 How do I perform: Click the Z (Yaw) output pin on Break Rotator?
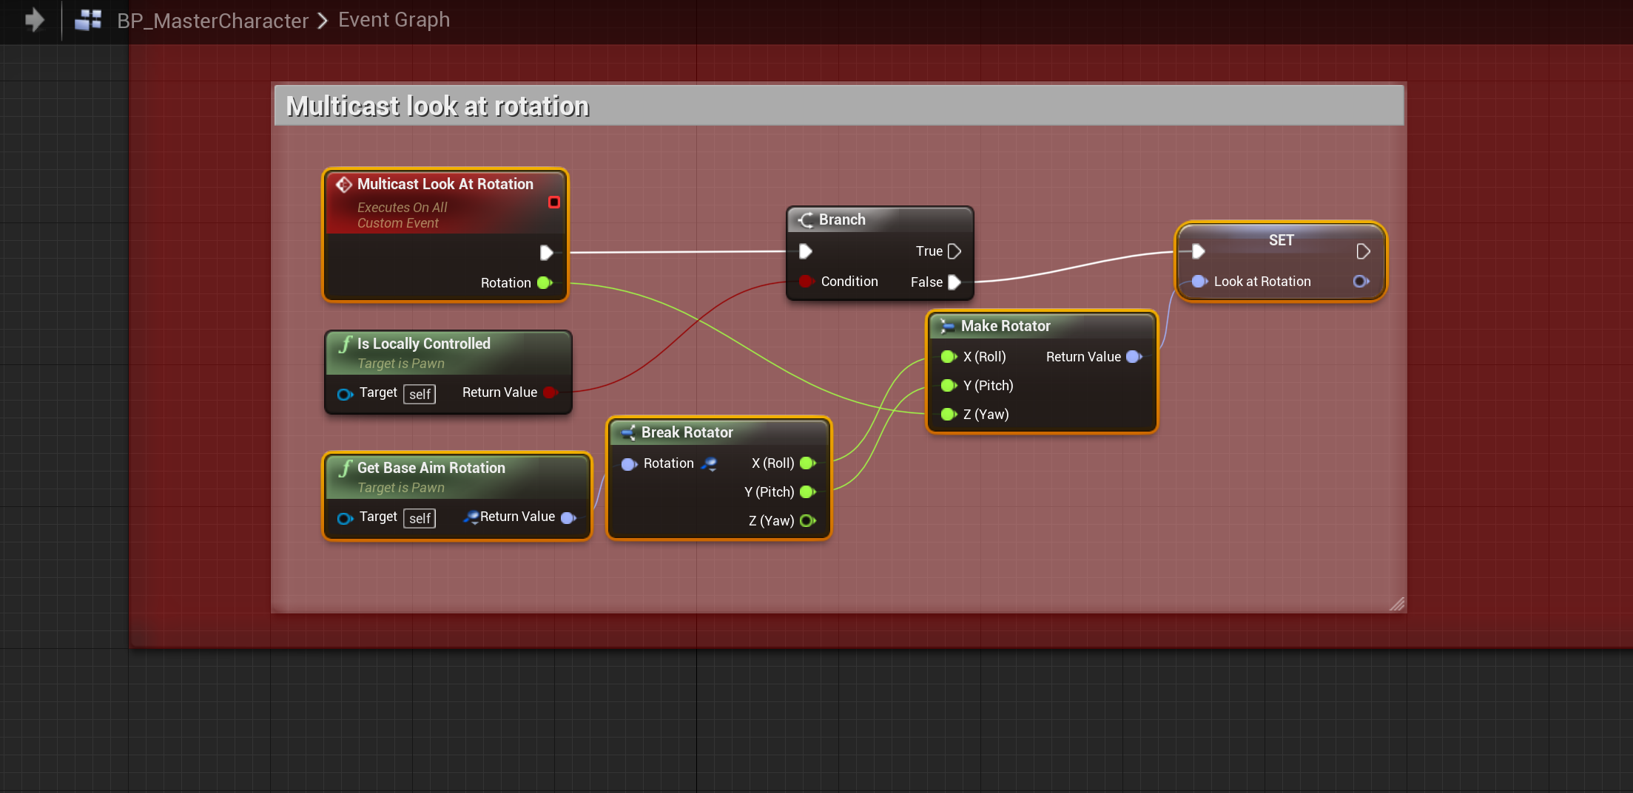[x=807, y=521]
